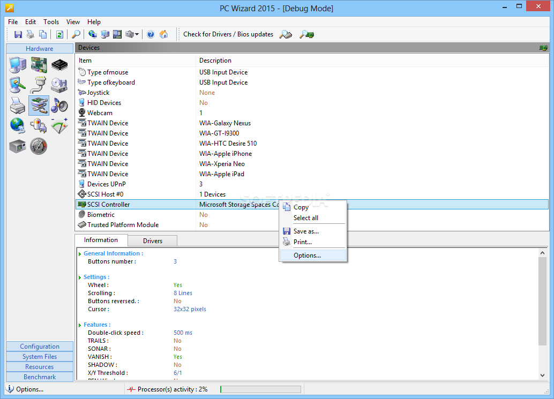
Task: Select the Devices UPnP row
Action: [x=312, y=184]
